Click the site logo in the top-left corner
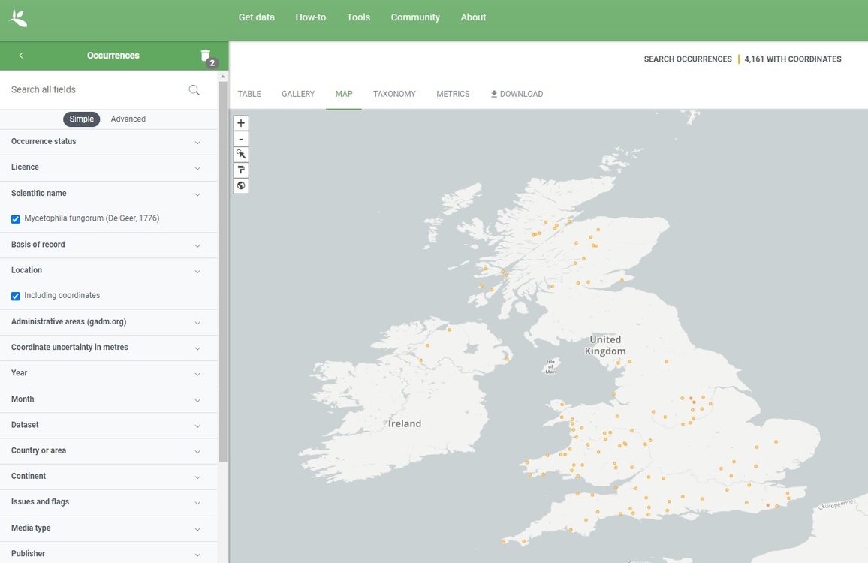Viewport: 868px width, 563px height. click(x=17, y=16)
